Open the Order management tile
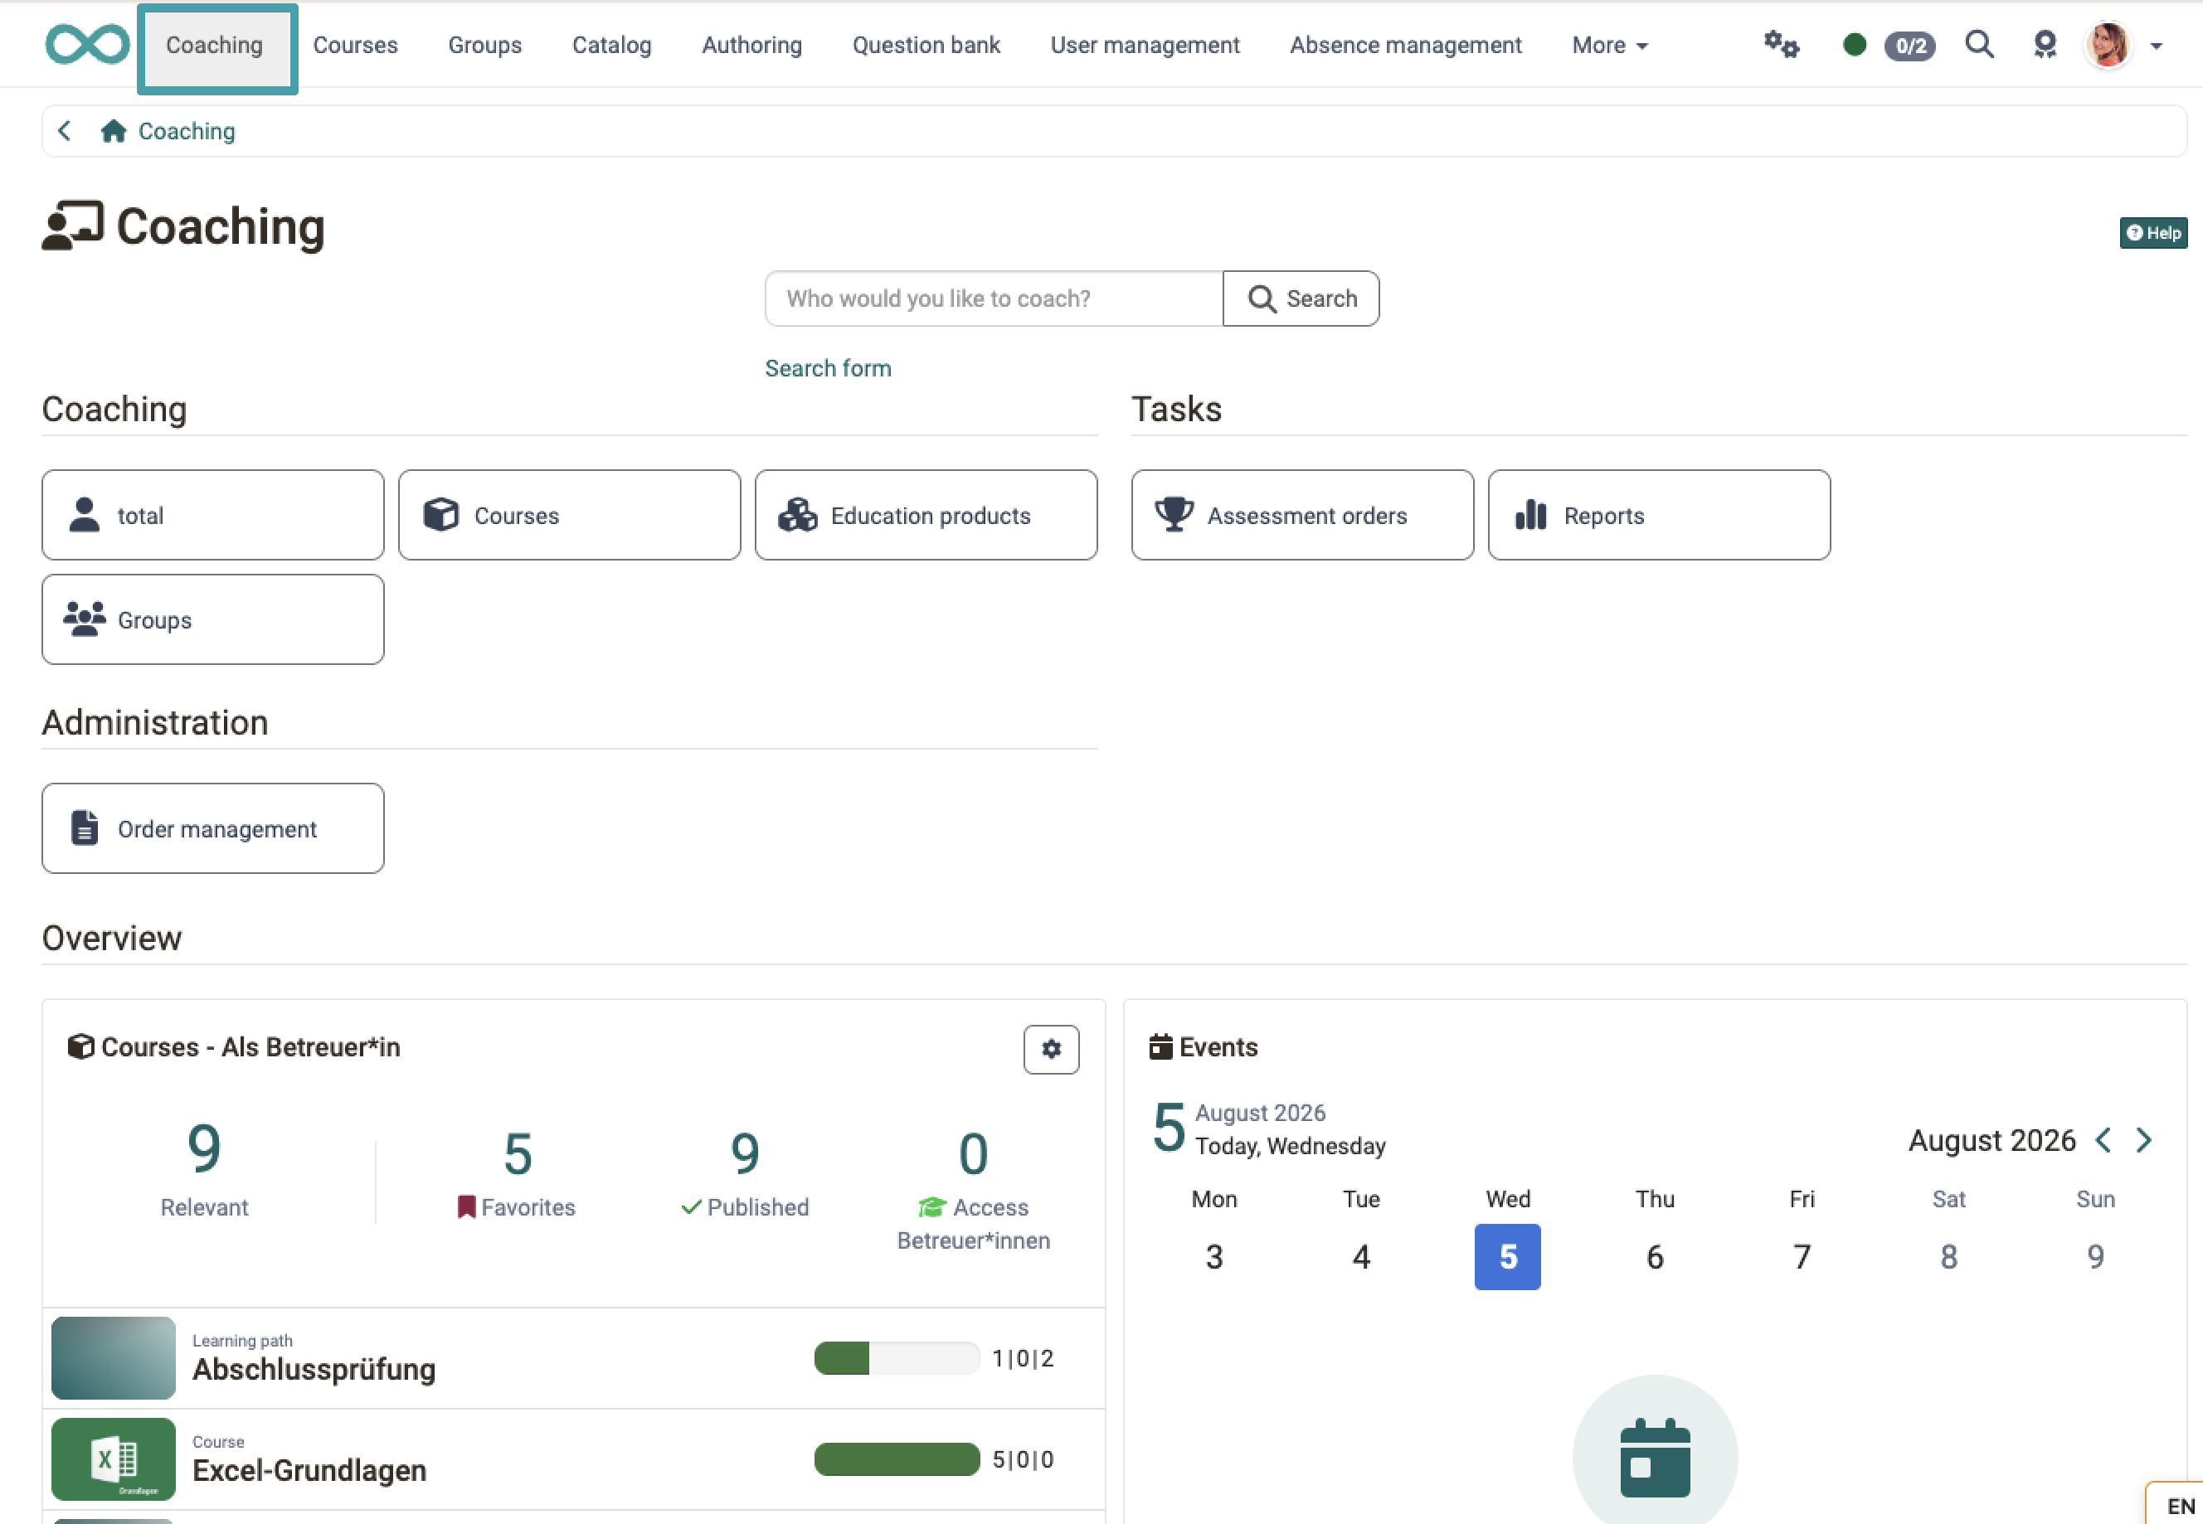2203x1524 pixels. pos(213,829)
